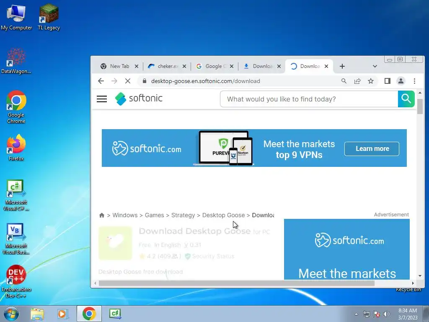Bookmark this page with star icon
The image size is (429, 322).
pos(371,81)
